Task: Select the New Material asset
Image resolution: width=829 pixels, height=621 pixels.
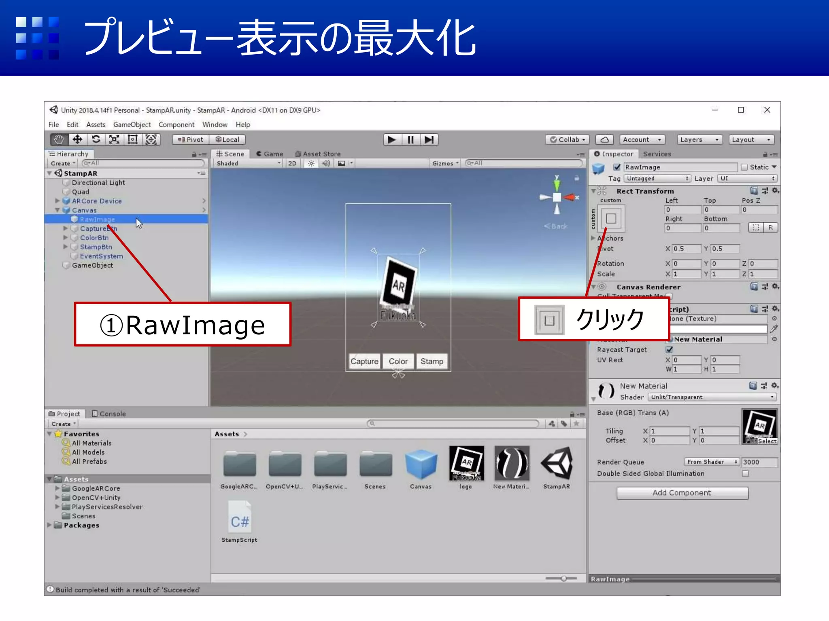Action: click(511, 468)
